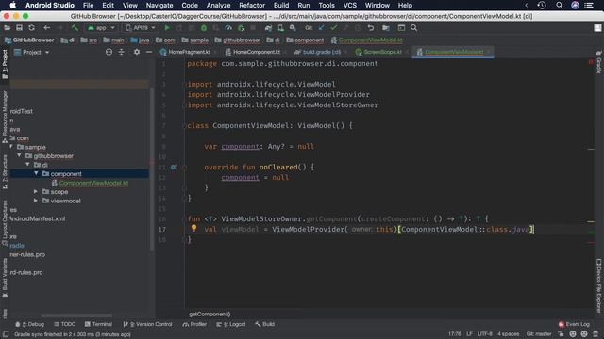Run the app with green play button
Image resolution: width=604 pixels, height=339 pixels.
[x=167, y=28]
